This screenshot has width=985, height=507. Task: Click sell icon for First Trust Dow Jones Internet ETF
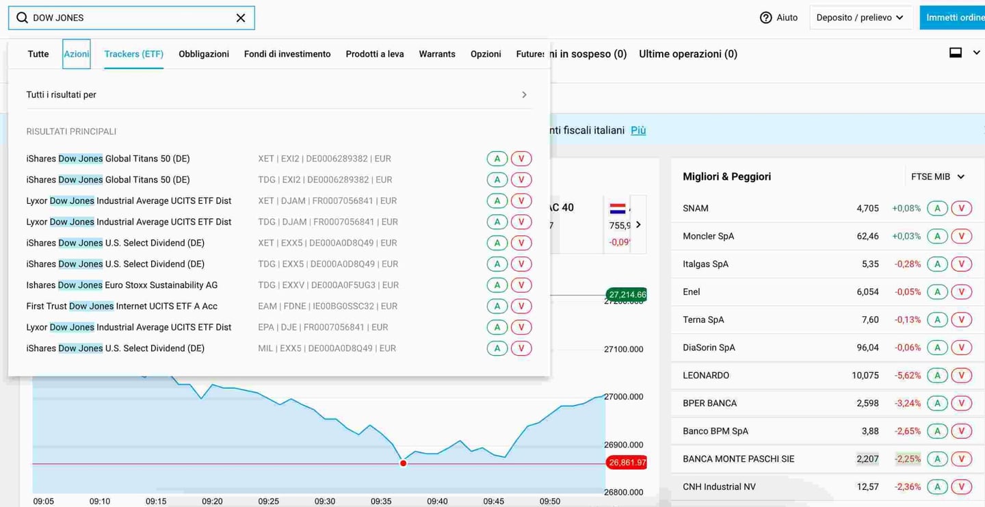pos(521,306)
